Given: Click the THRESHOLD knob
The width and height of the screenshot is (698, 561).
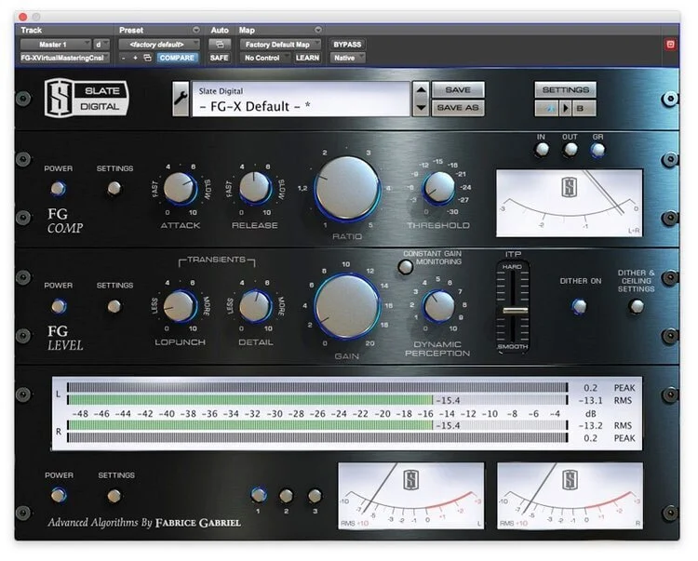Looking at the screenshot, I should 438,187.
